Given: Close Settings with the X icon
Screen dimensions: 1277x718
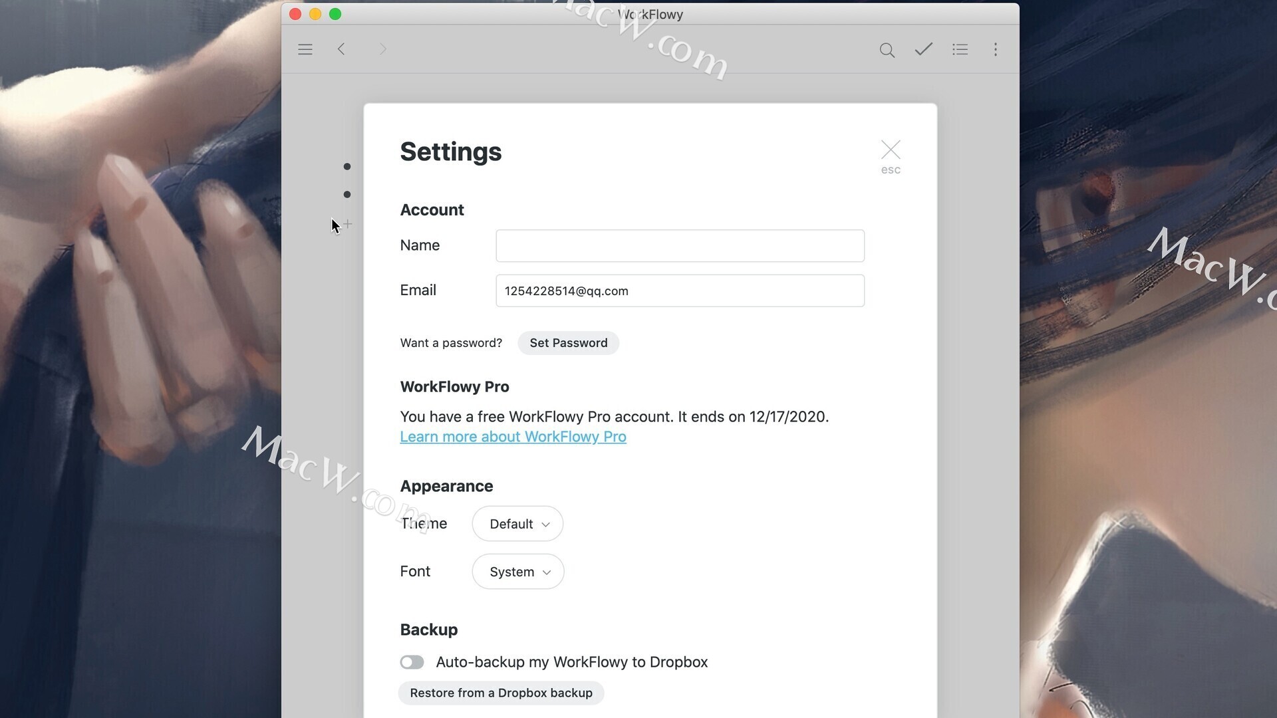Looking at the screenshot, I should click(x=891, y=150).
